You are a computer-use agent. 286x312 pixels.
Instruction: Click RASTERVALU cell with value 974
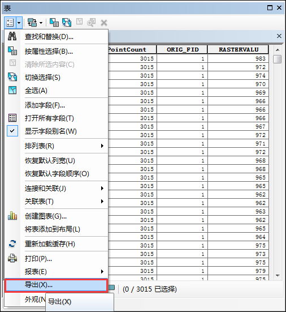pyautogui.click(x=239, y=76)
